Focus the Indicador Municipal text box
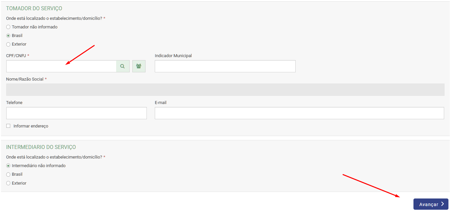459x215 pixels. [225, 66]
